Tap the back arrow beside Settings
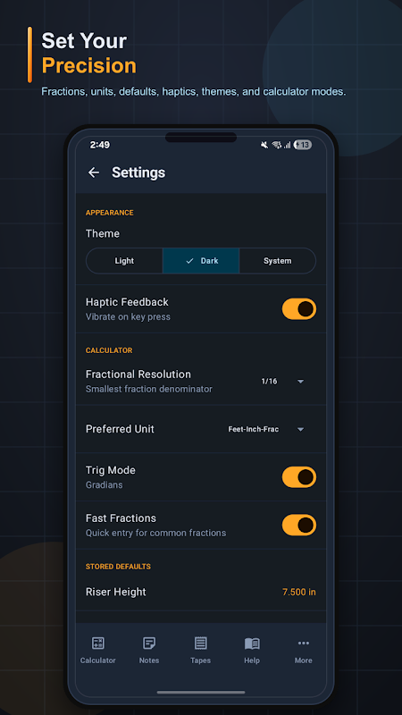402x715 pixels. tap(94, 172)
